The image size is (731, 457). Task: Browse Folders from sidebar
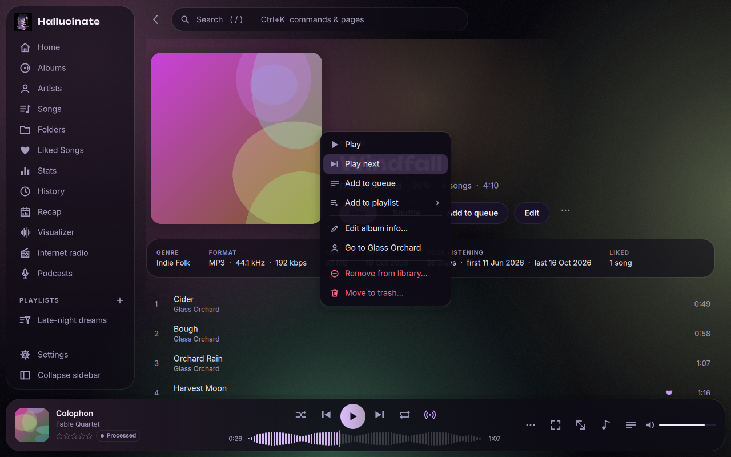tap(70, 130)
